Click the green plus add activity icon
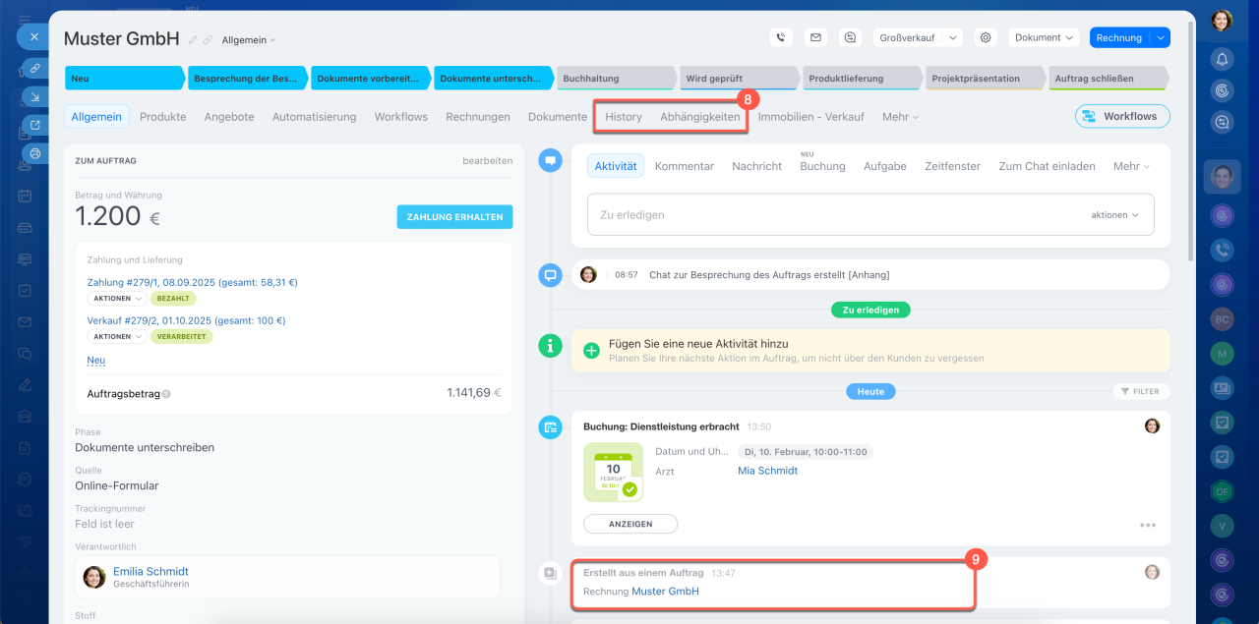Screen dimensions: 1259x624 [591, 351]
